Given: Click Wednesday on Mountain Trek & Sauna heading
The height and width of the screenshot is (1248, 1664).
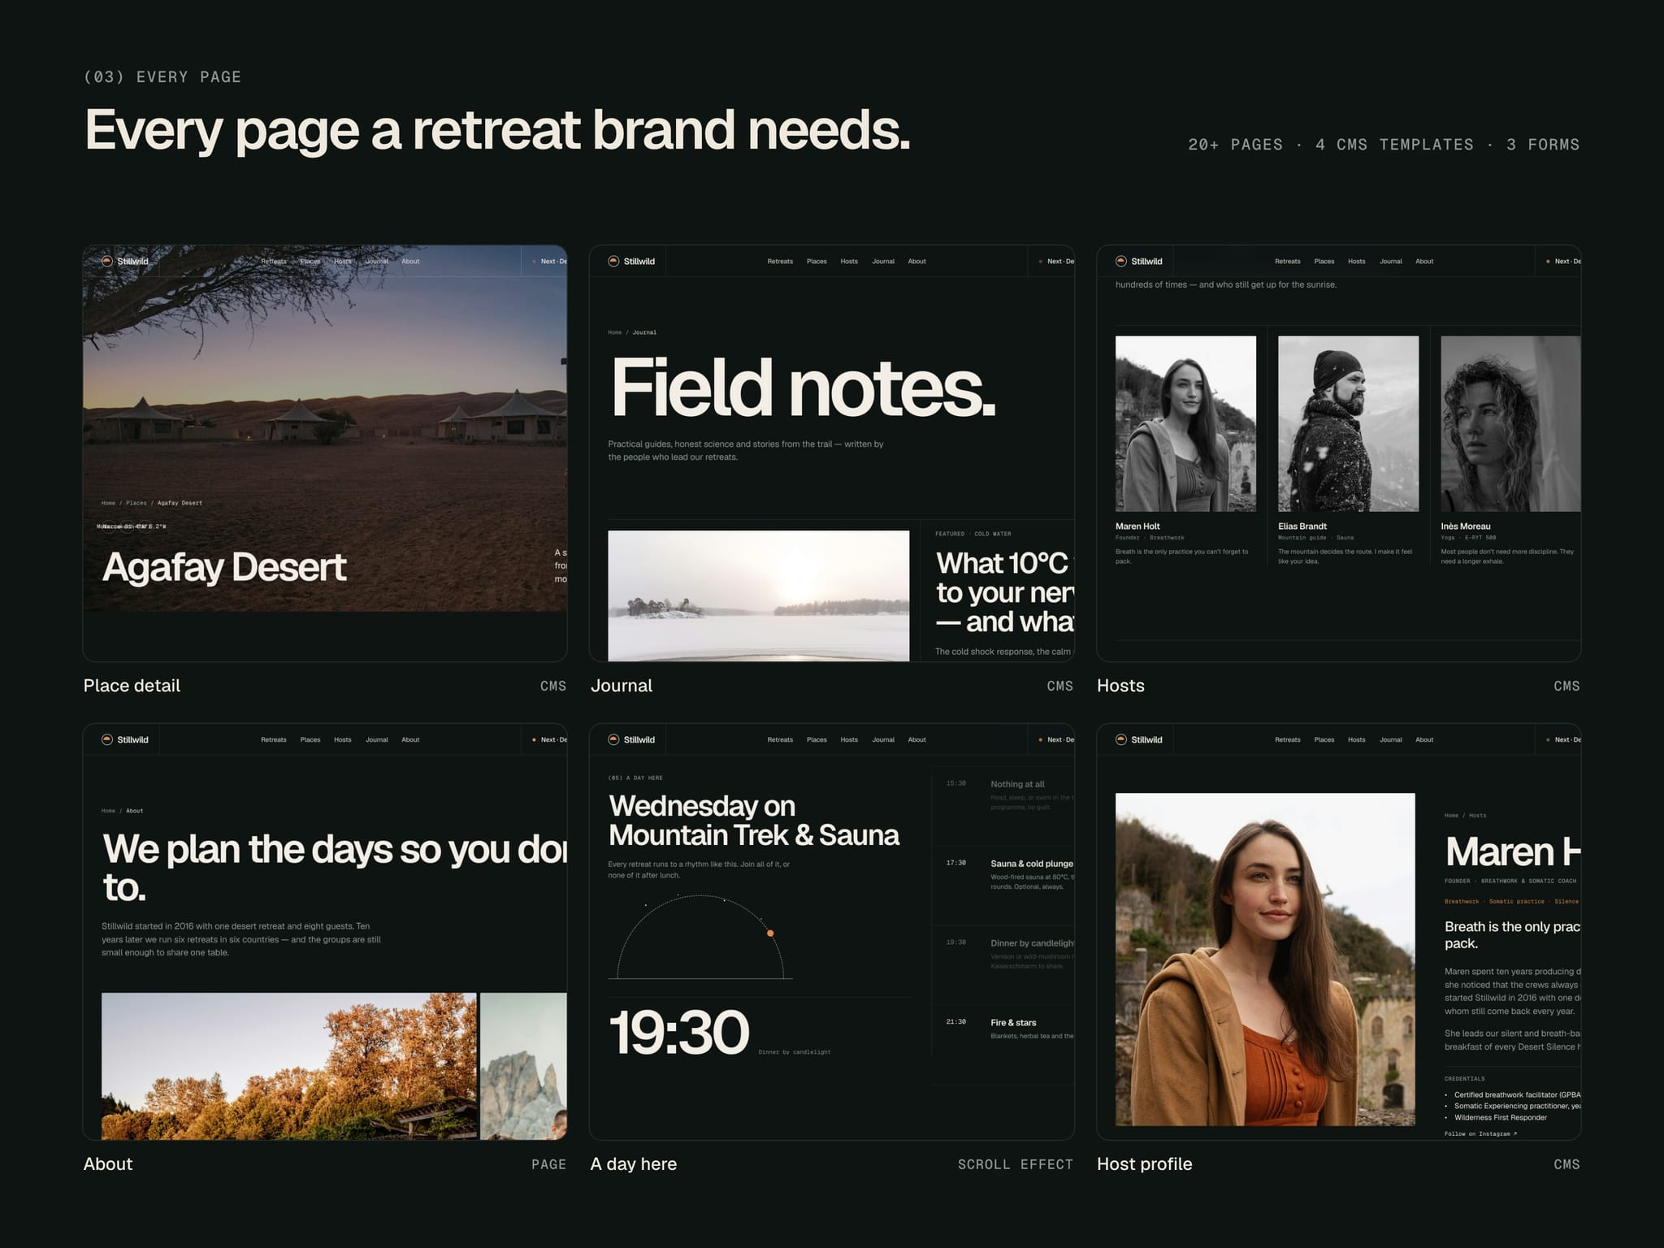Looking at the screenshot, I should click(753, 821).
